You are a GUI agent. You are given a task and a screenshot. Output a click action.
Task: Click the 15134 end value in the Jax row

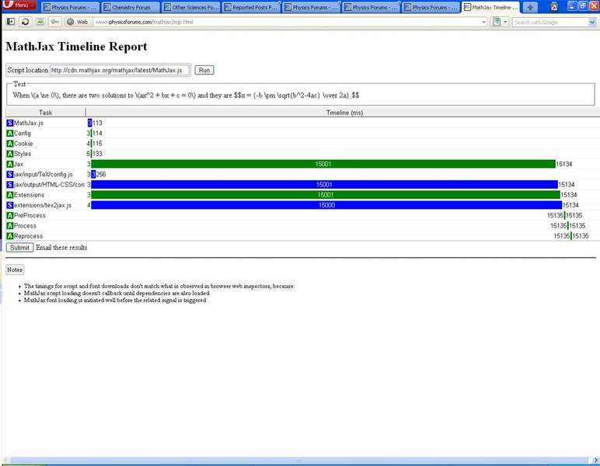pos(564,164)
